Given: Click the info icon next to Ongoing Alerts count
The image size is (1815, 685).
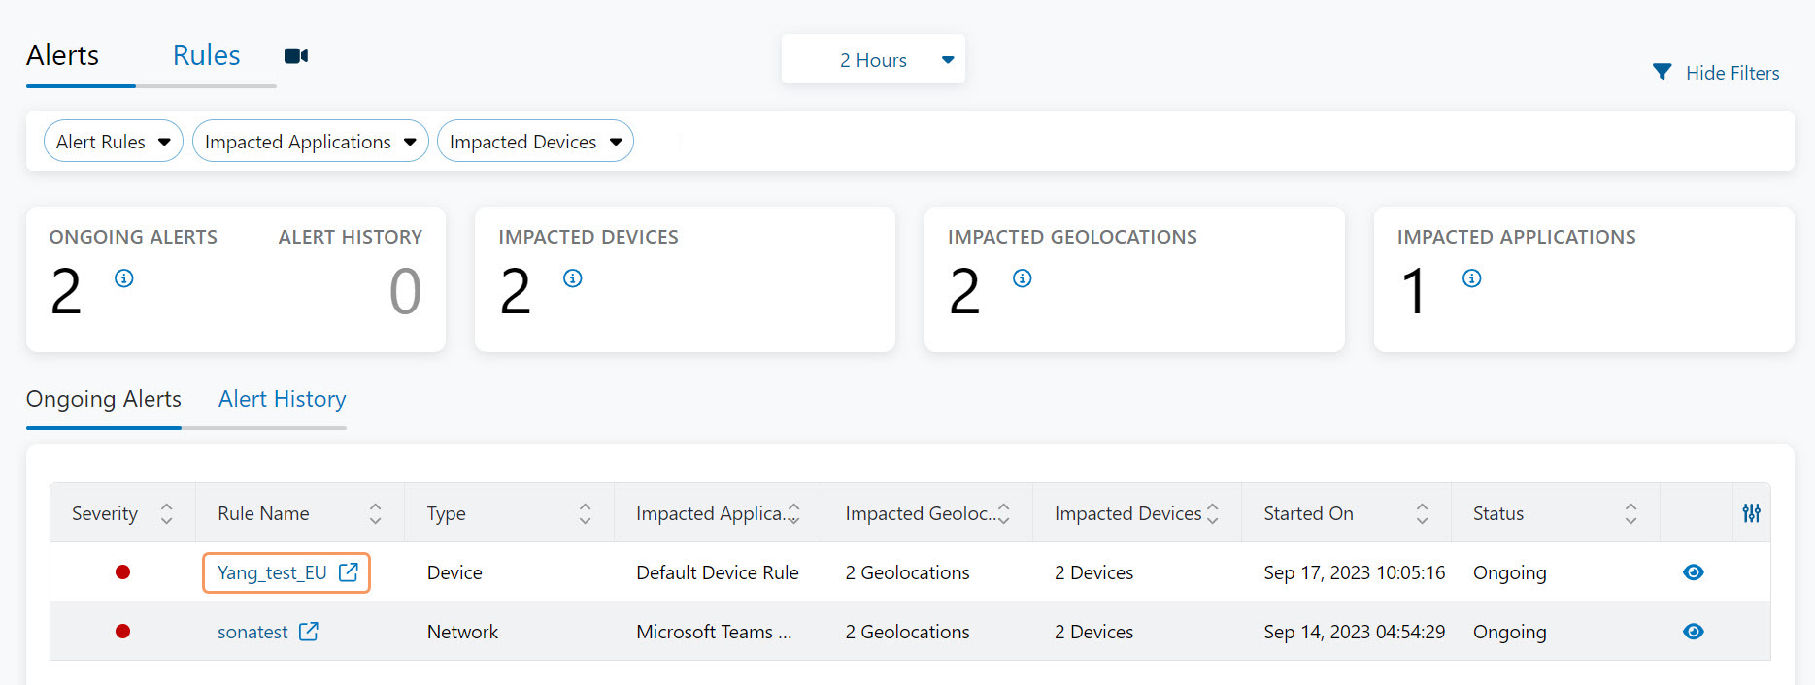Looking at the screenshot, I should pos(124,278).
